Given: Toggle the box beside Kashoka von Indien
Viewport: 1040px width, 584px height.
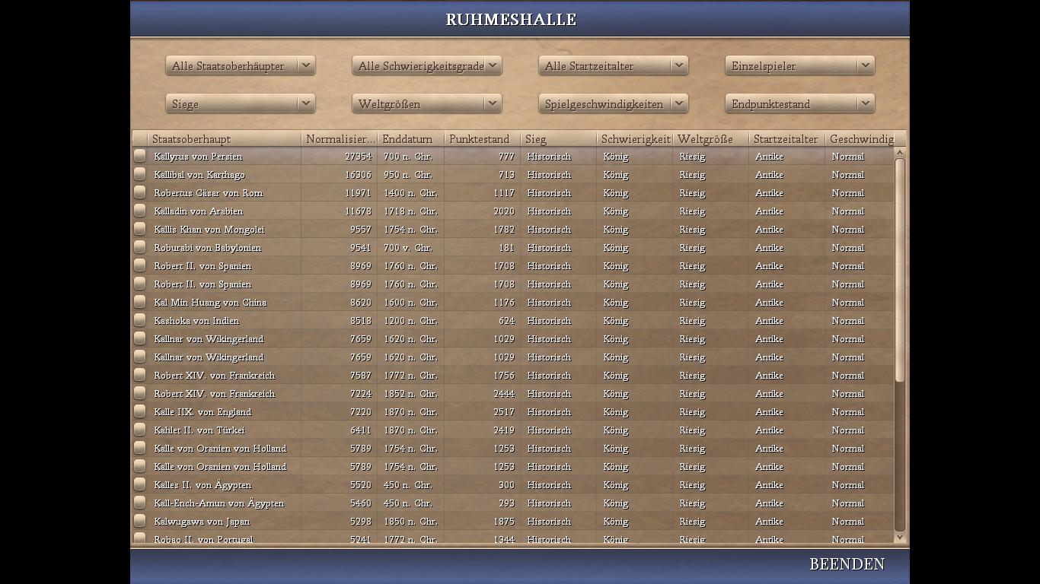Looking at the screenshot, I should tap(139, 320).
